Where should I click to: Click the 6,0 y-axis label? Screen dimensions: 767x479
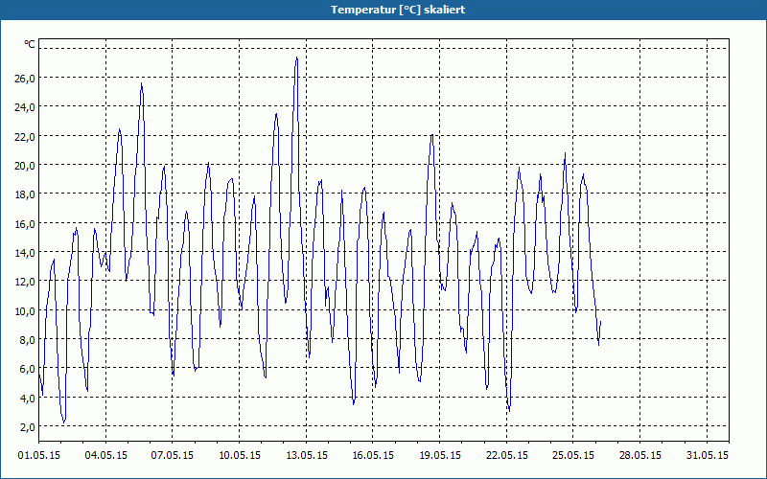point(28,369)
